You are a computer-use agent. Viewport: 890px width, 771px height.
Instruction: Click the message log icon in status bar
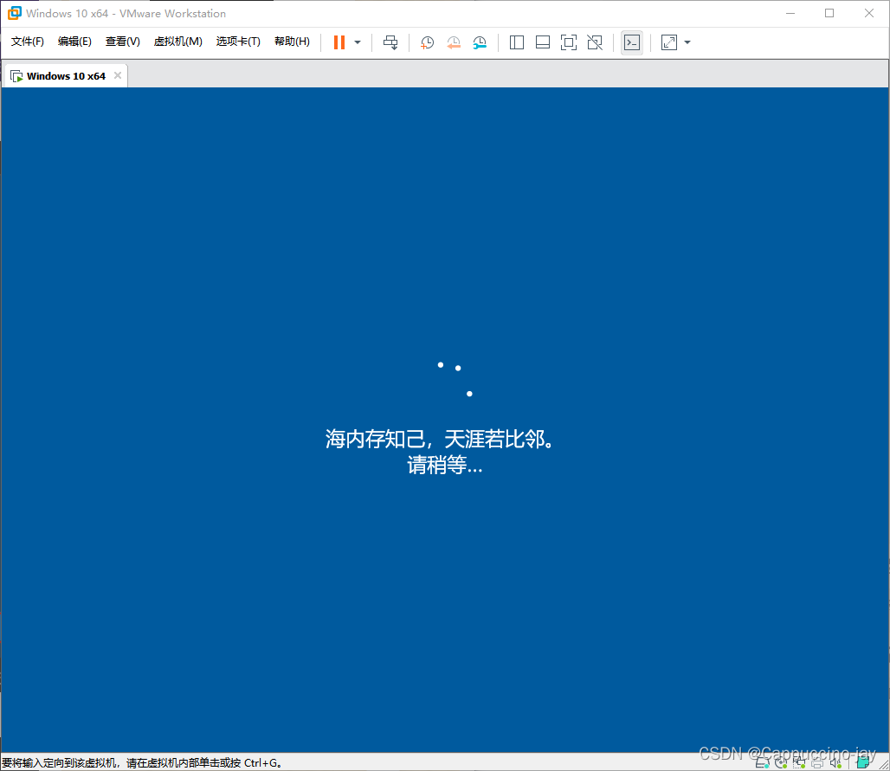tap(863, 763)
